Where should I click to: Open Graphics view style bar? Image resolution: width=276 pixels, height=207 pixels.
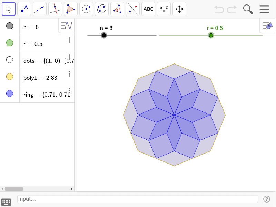[x=268, y=26]
